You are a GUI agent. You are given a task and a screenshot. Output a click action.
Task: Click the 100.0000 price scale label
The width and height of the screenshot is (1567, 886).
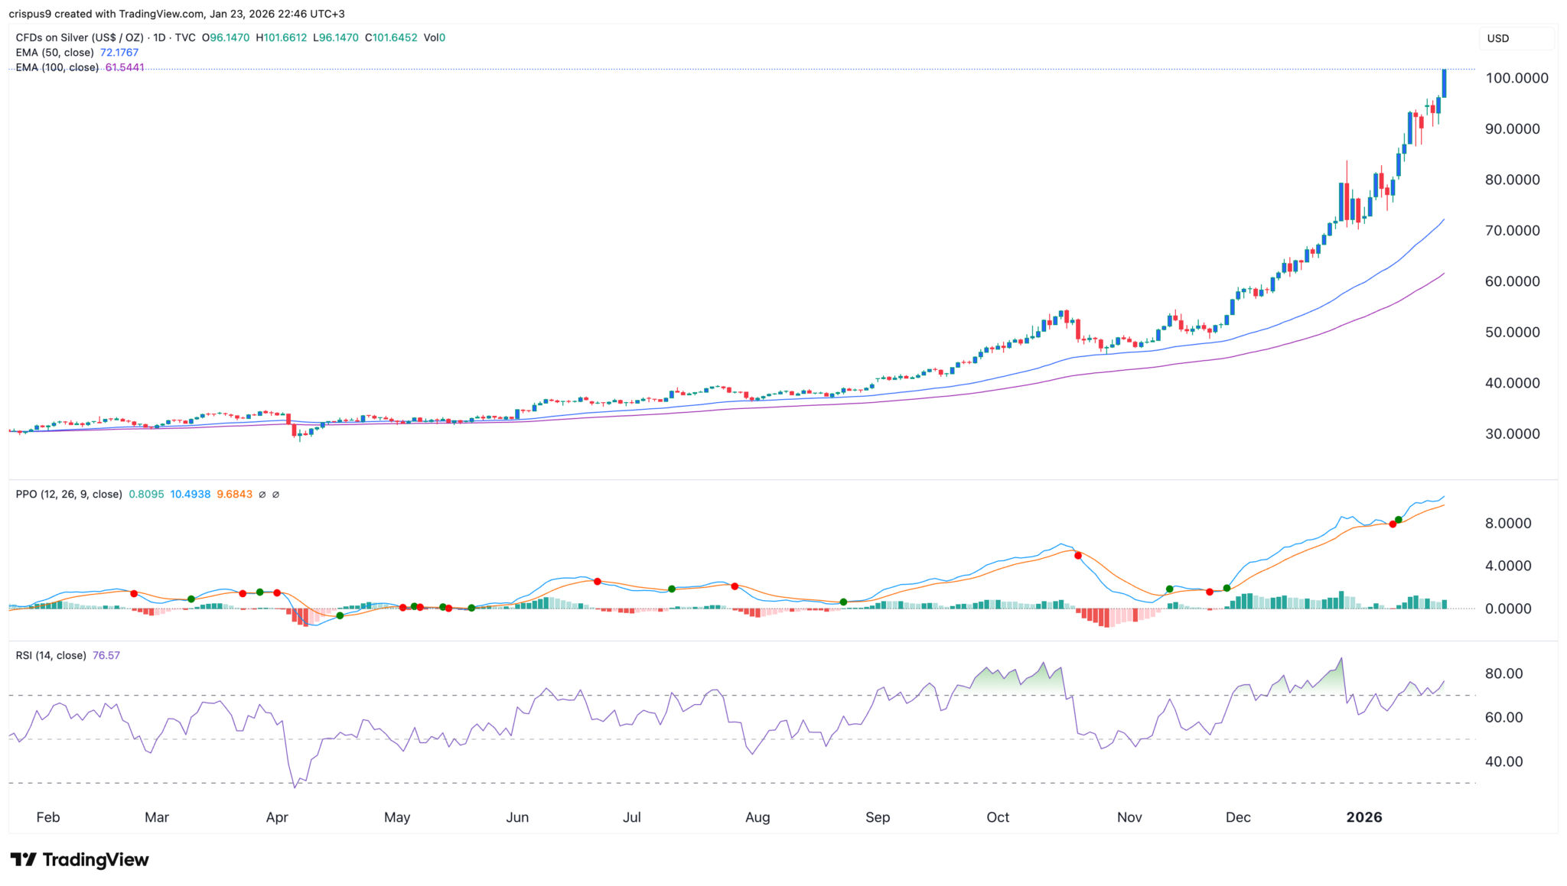tap(1517, 78)
